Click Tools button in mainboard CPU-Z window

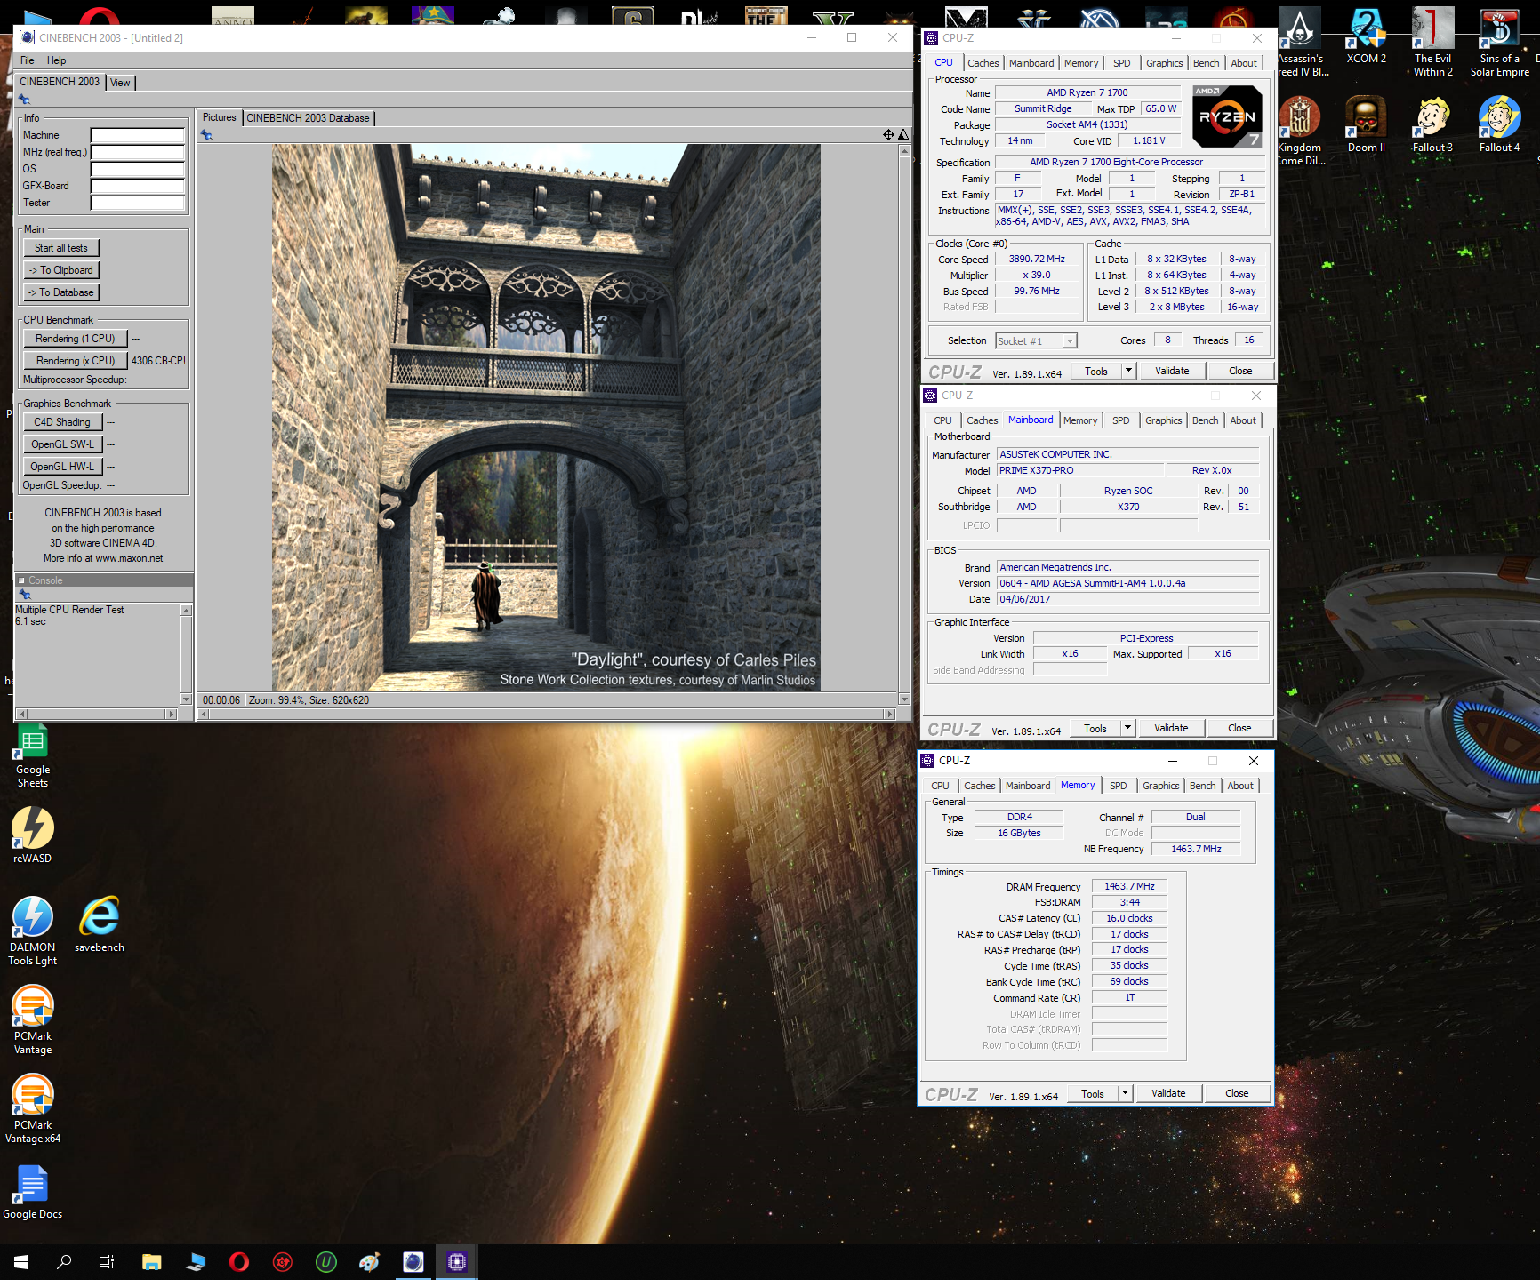point(1095,728)
